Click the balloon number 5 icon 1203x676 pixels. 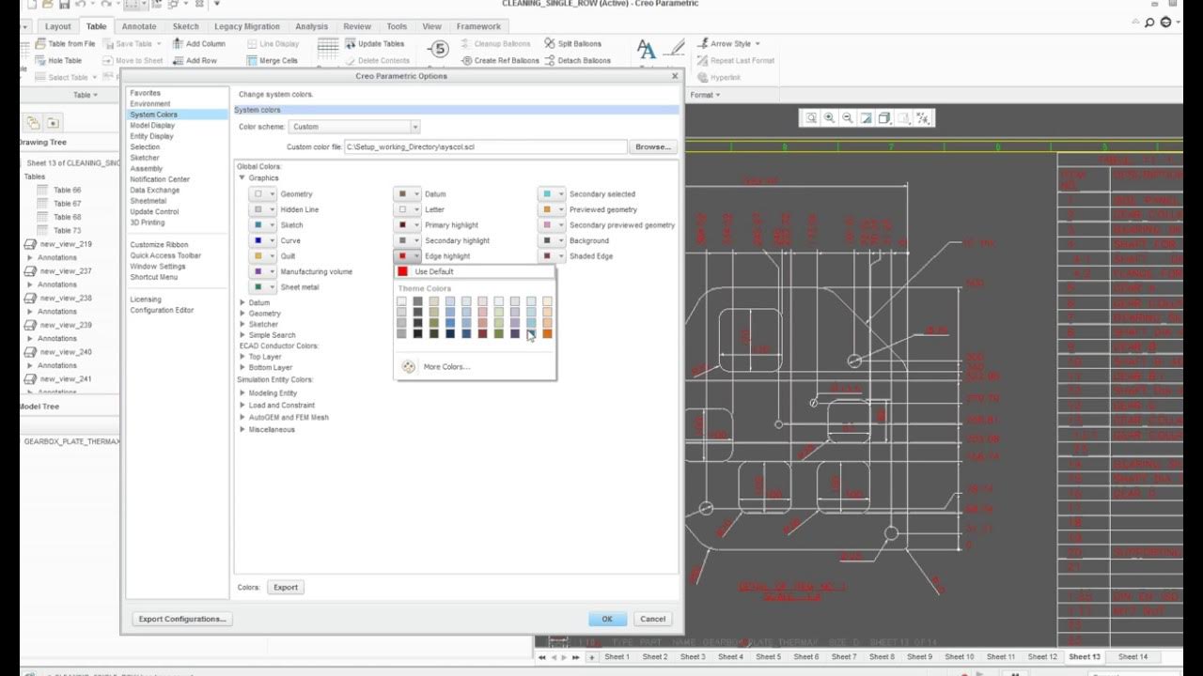[438, 50]
